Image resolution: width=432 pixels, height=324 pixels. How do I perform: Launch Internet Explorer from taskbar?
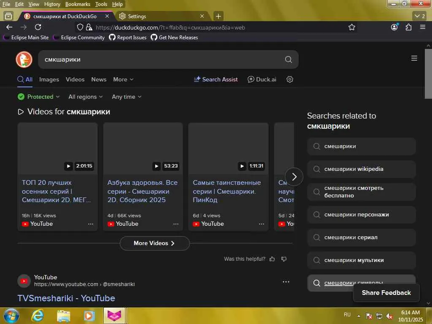(37, 316)
